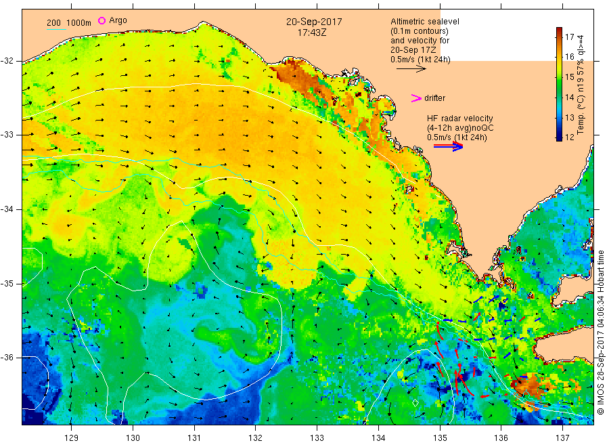609x447 pixels.
Task: Click the 'HF radar velocity' legend label
Action: (460, 118)
